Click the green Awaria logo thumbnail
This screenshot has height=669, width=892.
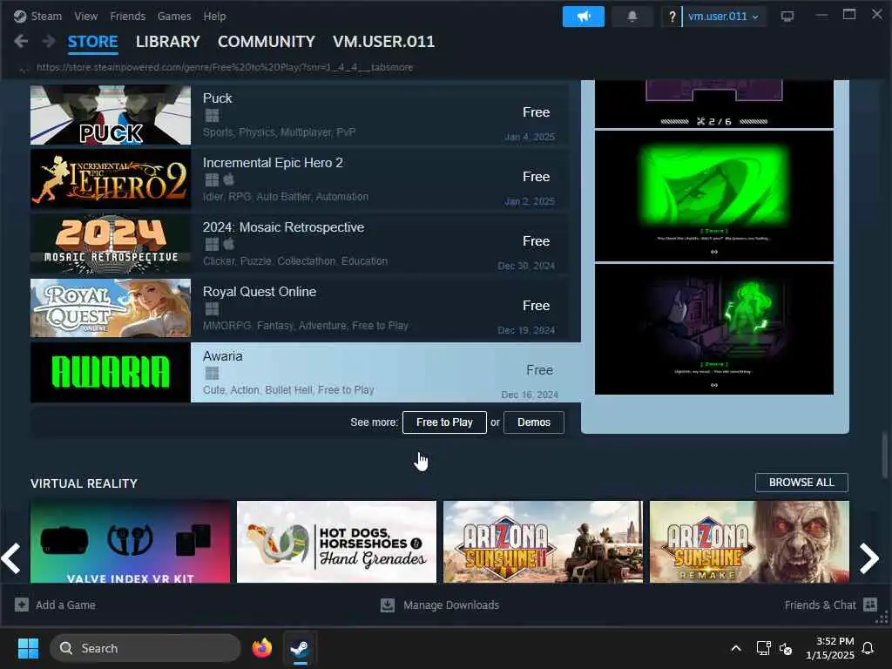point(111,373)
